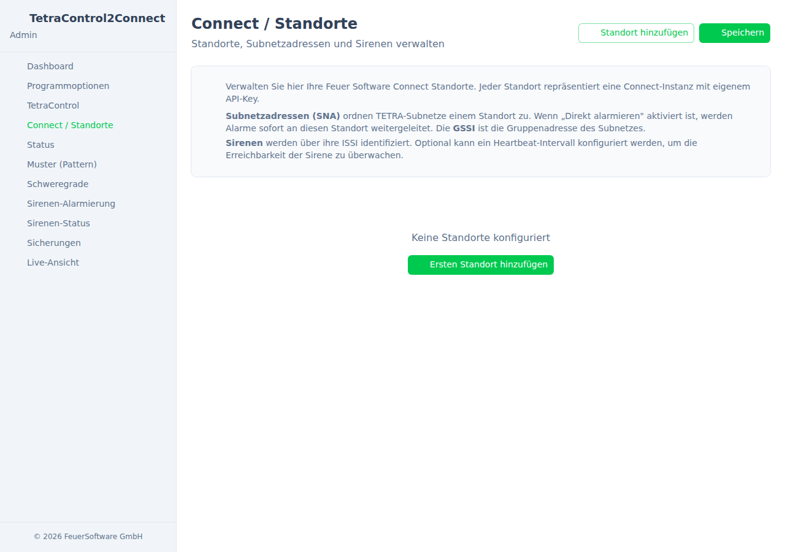Navigate to the Status page

click(x=40, y=145)
